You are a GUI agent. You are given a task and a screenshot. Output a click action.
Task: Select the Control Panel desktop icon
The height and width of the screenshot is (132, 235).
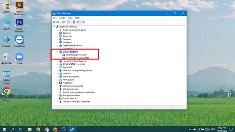coord(6,77)
